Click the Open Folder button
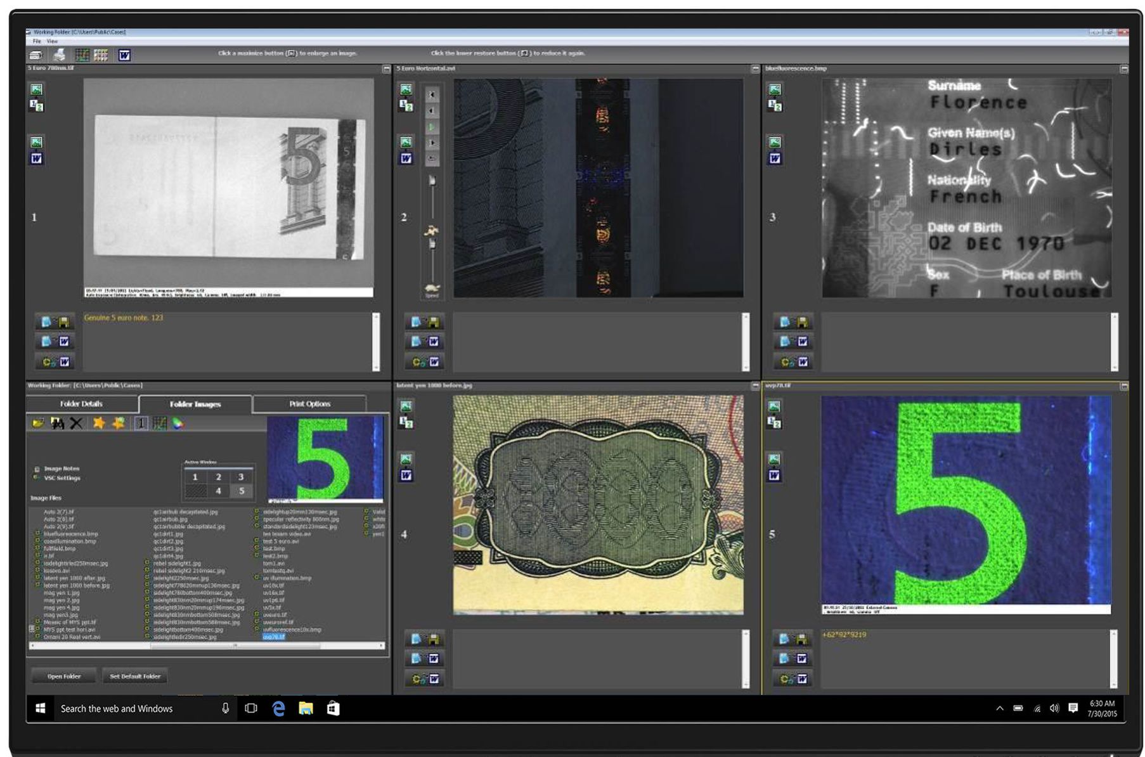This screenshot has height=757, width=1145. point(64,676)
